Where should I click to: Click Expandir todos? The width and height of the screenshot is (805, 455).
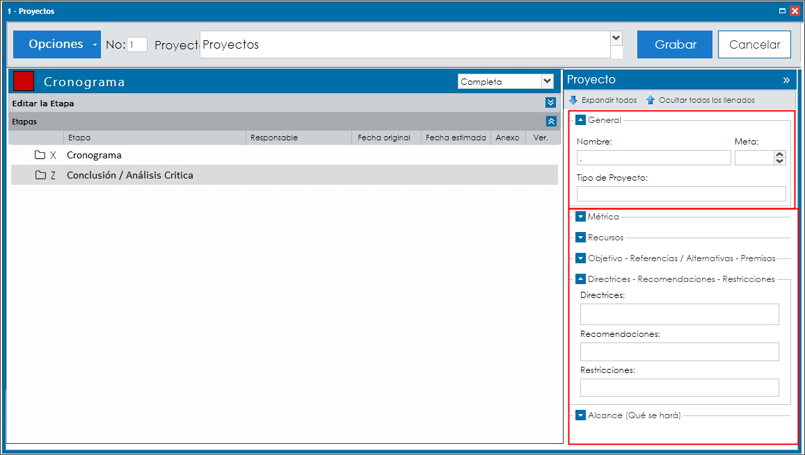pos(603,100)
